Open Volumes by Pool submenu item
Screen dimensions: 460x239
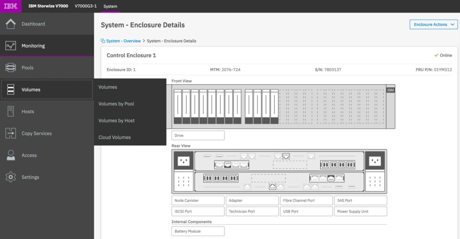click(x=116, y=104)
